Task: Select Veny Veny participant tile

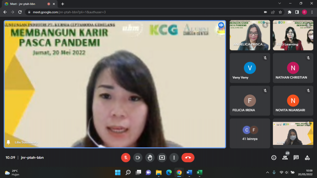Action: (x=250, y=68)
